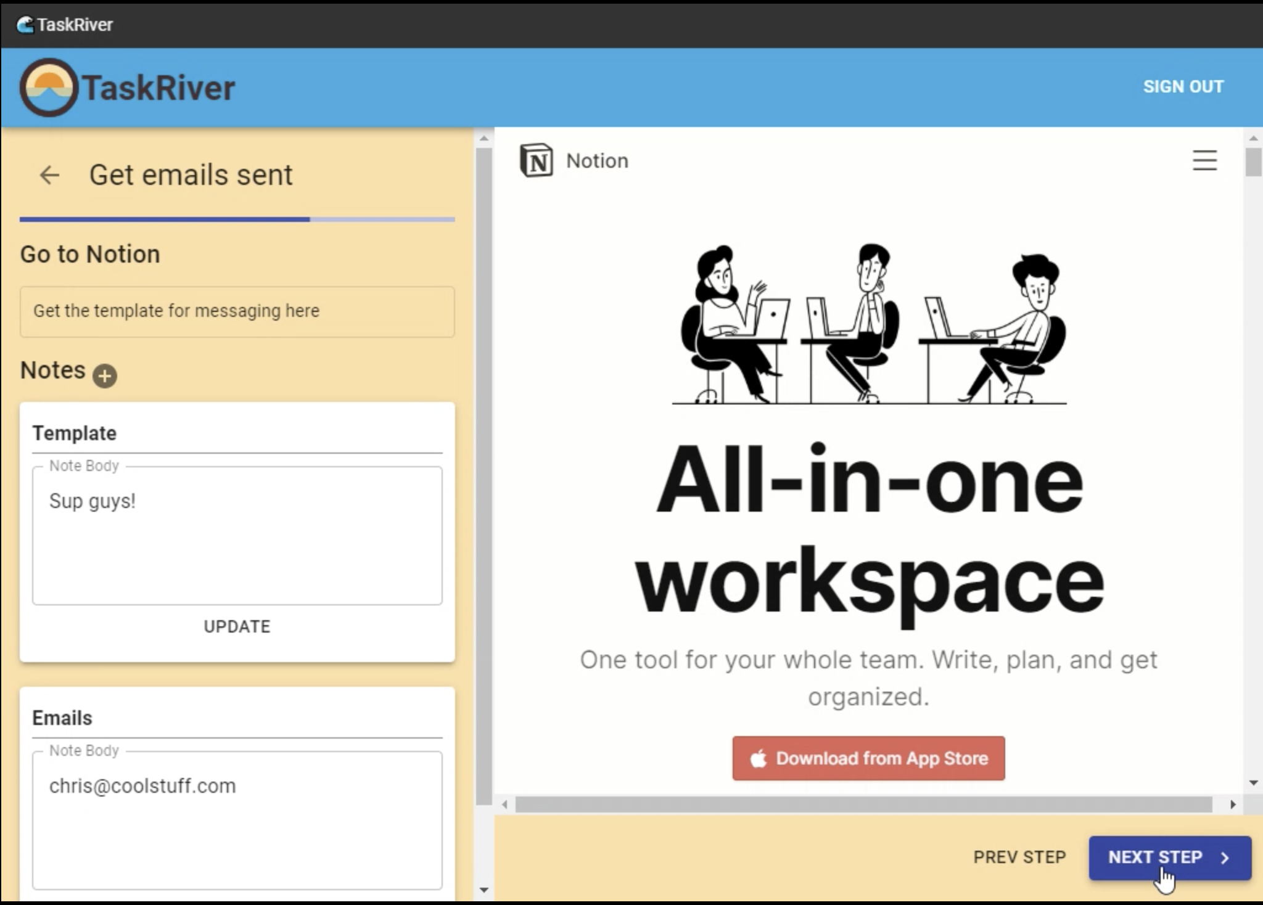This screenshot has width=1263, height=905.
Task: Click the chevron arrow on Next Step
Action: click(x=1225, y=858)
